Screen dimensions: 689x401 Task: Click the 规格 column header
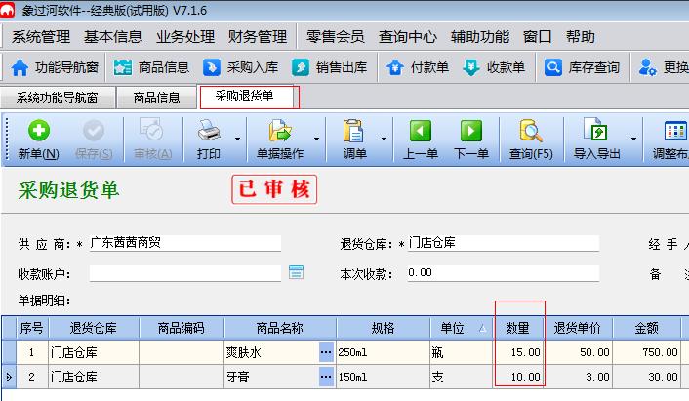(x=383, y=328)
